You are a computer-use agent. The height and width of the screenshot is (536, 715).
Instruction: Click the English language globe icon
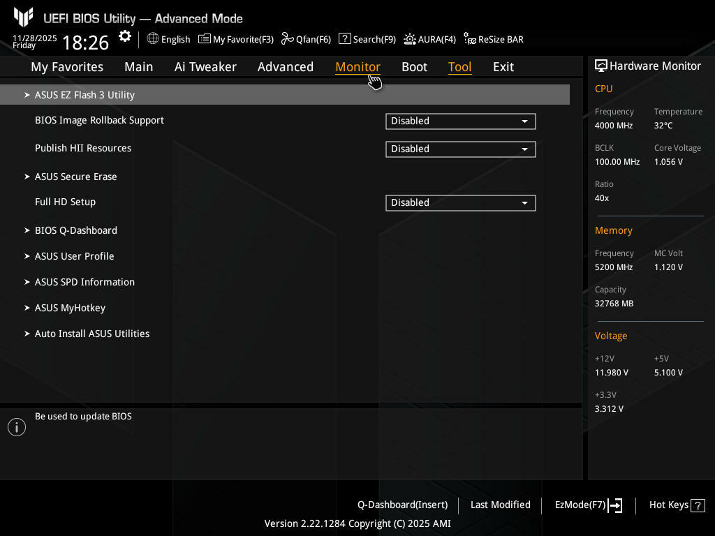[153, 39]
